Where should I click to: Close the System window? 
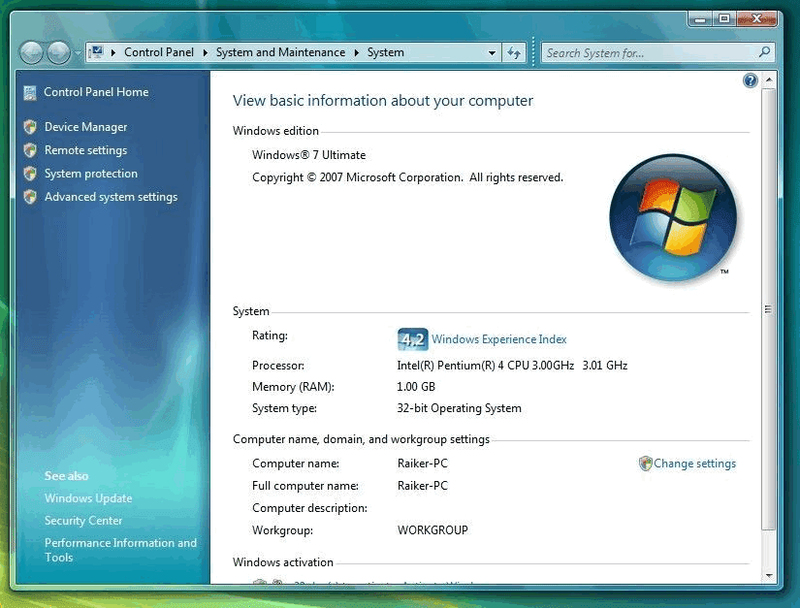tap(756, 19)
